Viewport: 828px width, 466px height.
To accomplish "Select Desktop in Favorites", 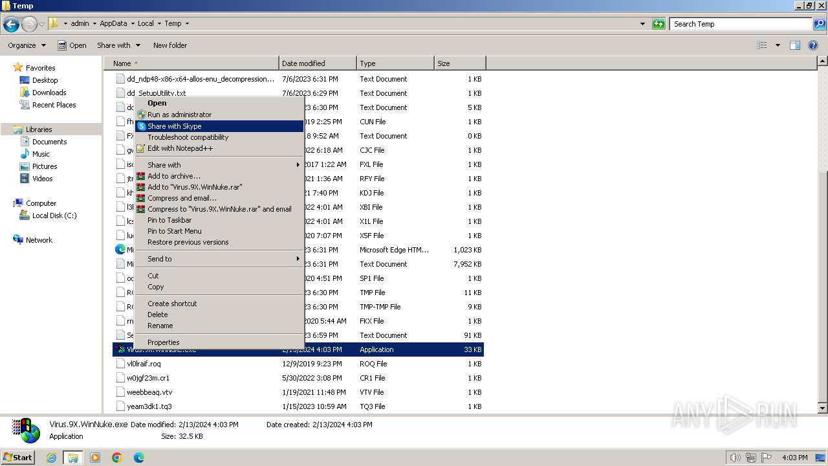I will pos(45,80).
